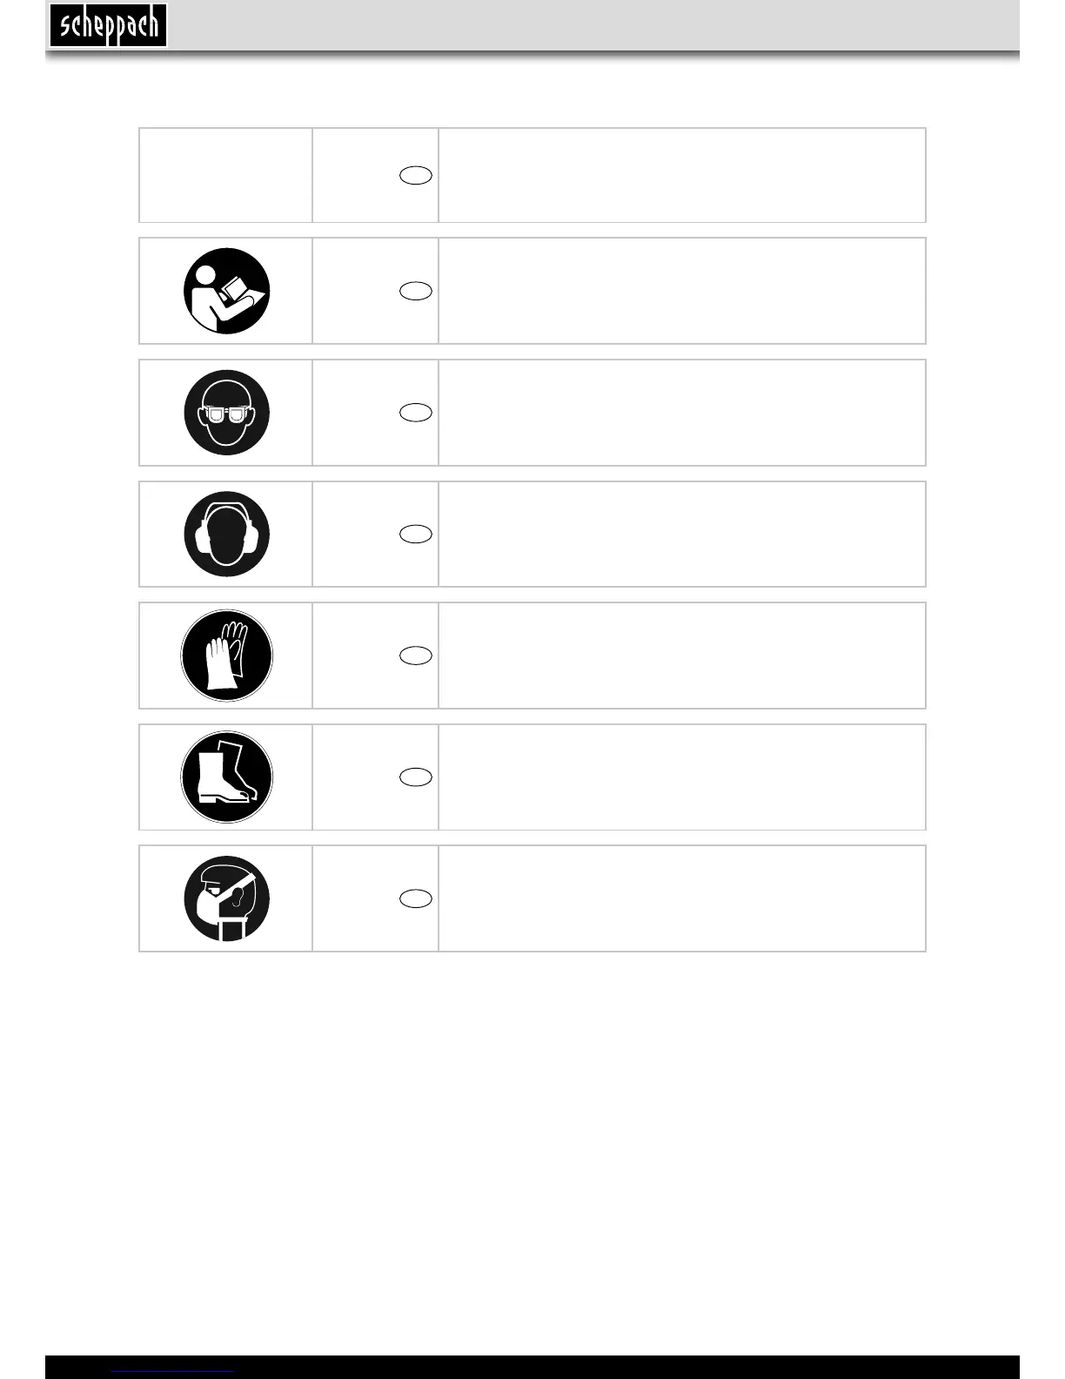Click the oval beside the goggles symbol

pos(416,413)
